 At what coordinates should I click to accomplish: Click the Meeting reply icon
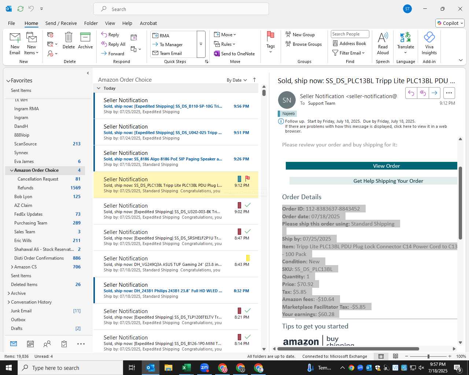(x=134, y=37)
